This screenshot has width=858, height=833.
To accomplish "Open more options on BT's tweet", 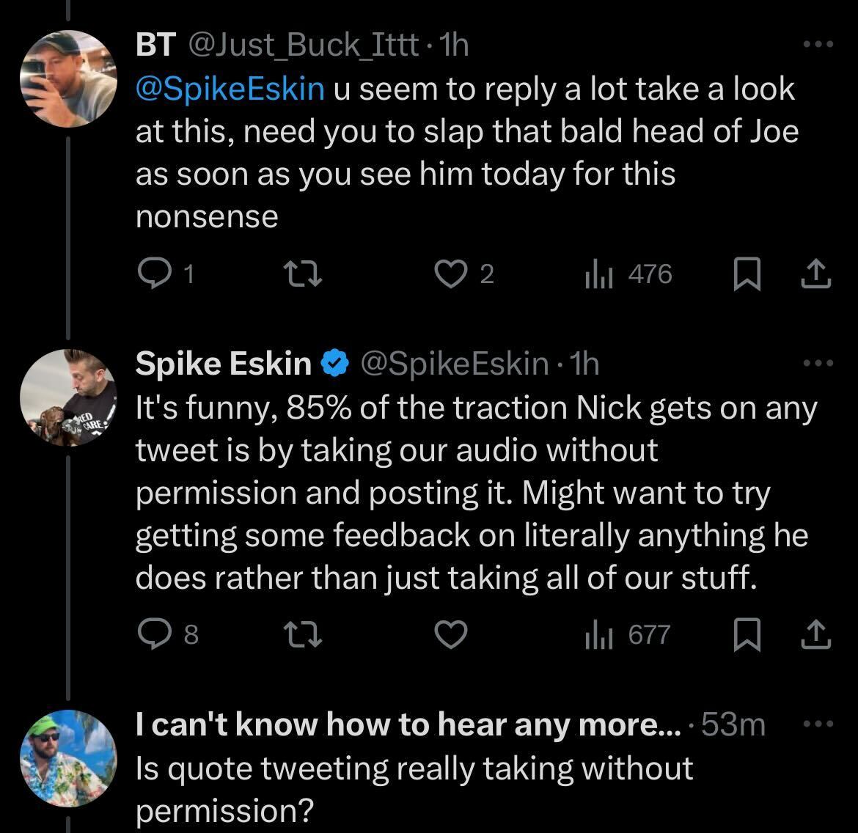I will click(818, 45).
